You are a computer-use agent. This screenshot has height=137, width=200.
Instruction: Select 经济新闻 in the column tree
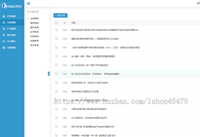(x=35, y=32)
